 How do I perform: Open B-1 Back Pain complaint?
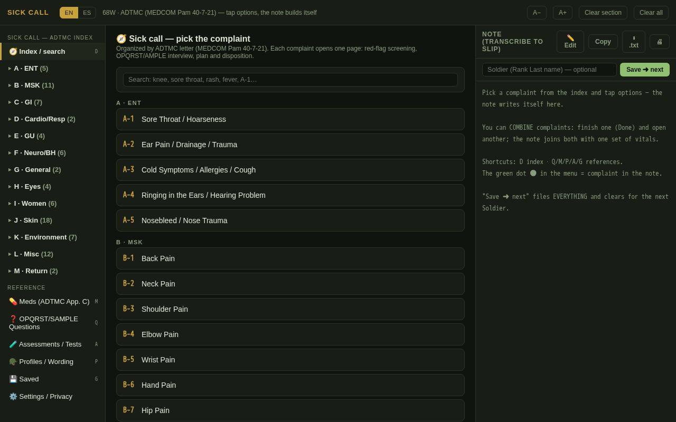pyautogui.click(x=290, y=258)
